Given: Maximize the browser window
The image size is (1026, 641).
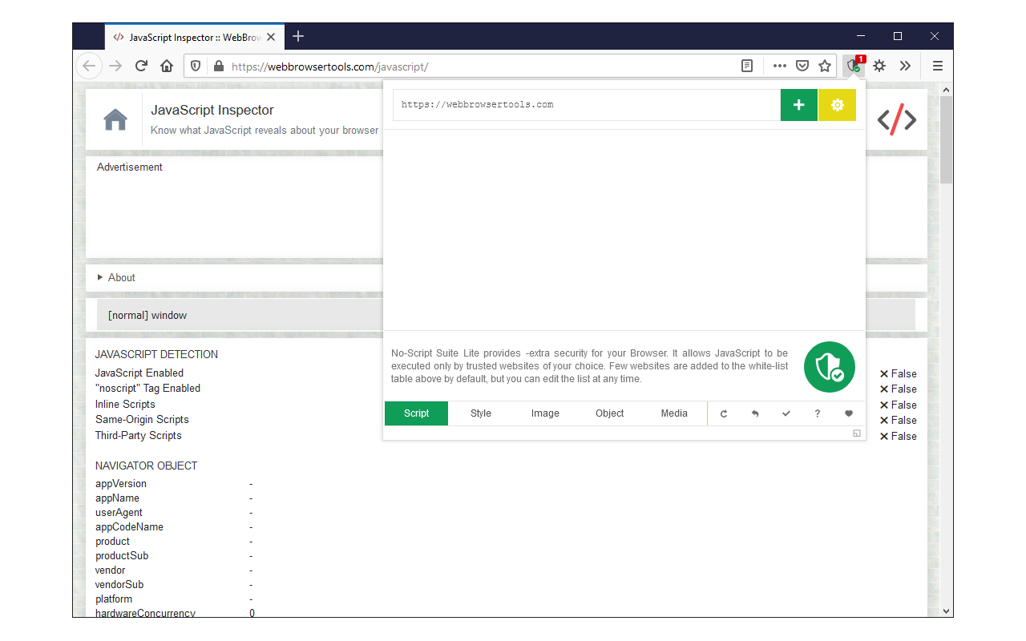Looking at the screenshot, I should pyautogui.click(x=898, y=36).
